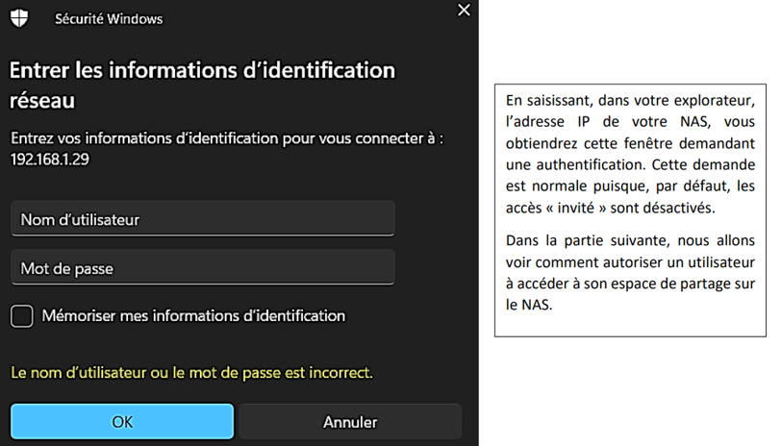
Task: Click the paragraph starting Dans la partie suivante
Action: pos(630,272)
